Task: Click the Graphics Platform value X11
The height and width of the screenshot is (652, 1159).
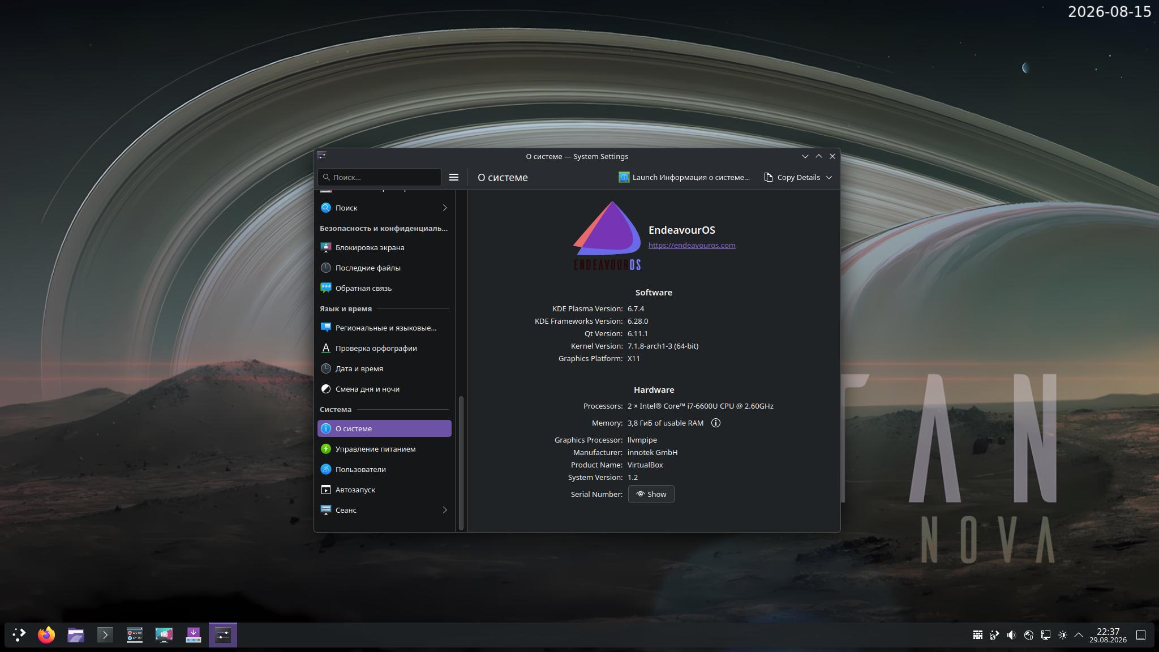Action: pos(634,358)
